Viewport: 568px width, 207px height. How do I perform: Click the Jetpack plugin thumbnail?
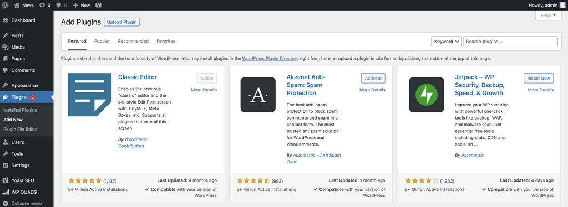pos(427,95)
